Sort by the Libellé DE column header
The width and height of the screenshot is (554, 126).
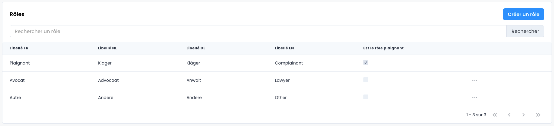[x=196, y=48]
